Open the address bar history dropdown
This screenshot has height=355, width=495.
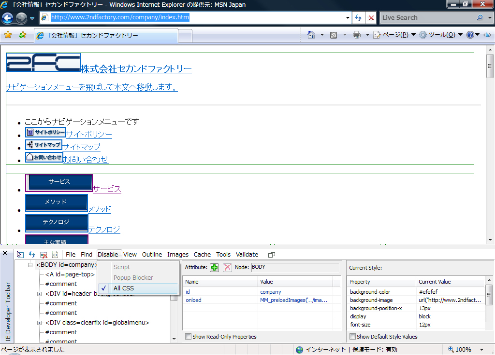[x=348, y=18]
